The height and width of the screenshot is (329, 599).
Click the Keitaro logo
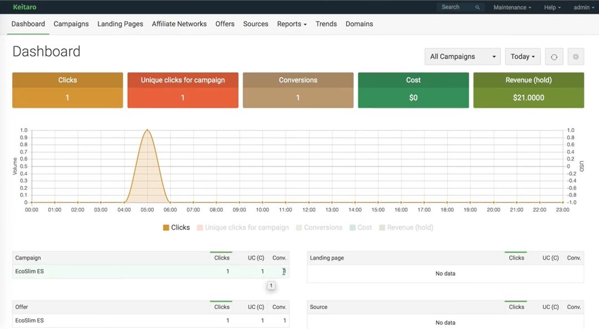(x=24, y=7)
